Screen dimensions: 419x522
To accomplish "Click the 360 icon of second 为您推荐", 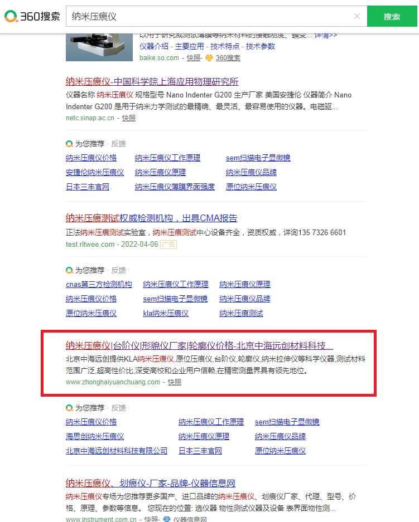I will tap(69, 270).
